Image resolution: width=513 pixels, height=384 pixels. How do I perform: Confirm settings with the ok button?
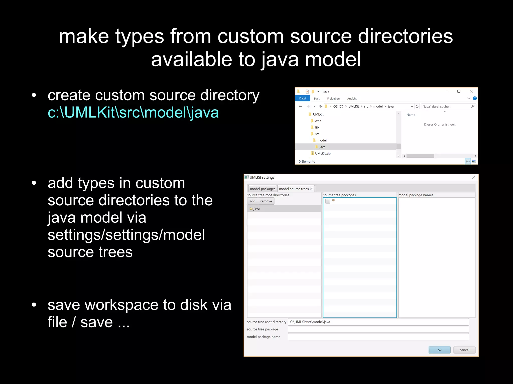pyautogui.click(x=439, y=350)
